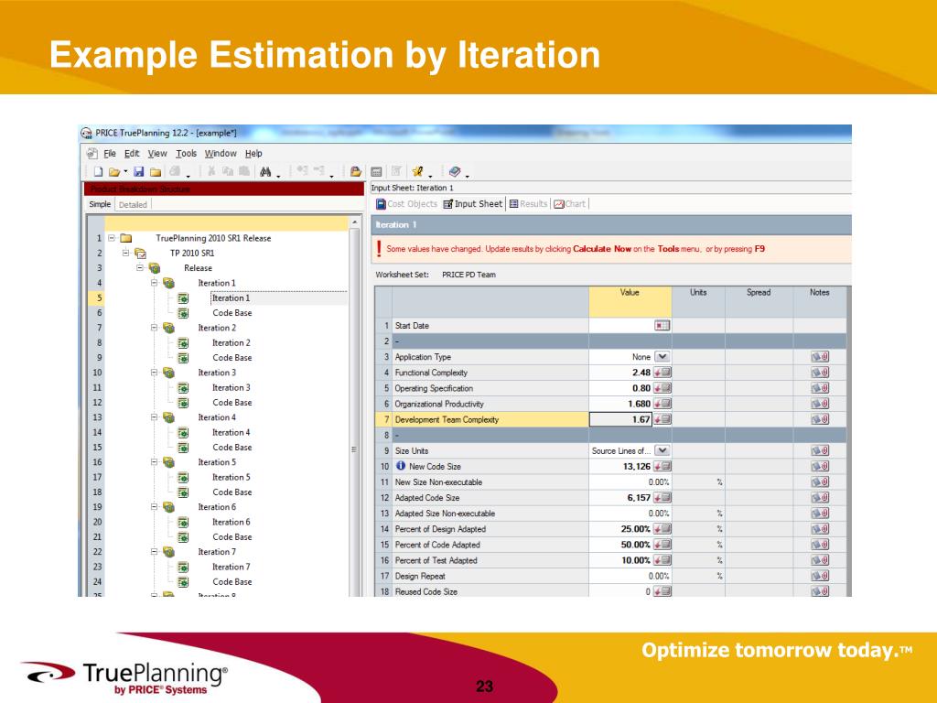The height and width of the screenshot is (703, 937).
Task: Select the Iteration 3 child tree item
Action: point(232,387)
